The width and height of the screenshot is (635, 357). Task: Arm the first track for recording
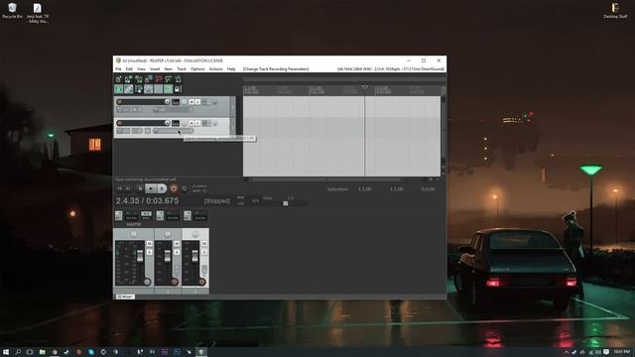(x=119, y=102)
